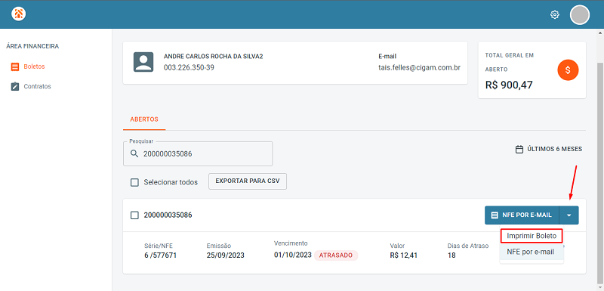Viewport: 604px width, 291px height.
Task: Click the CPF 003.226.350-39
Action: [x=189, y=68]
